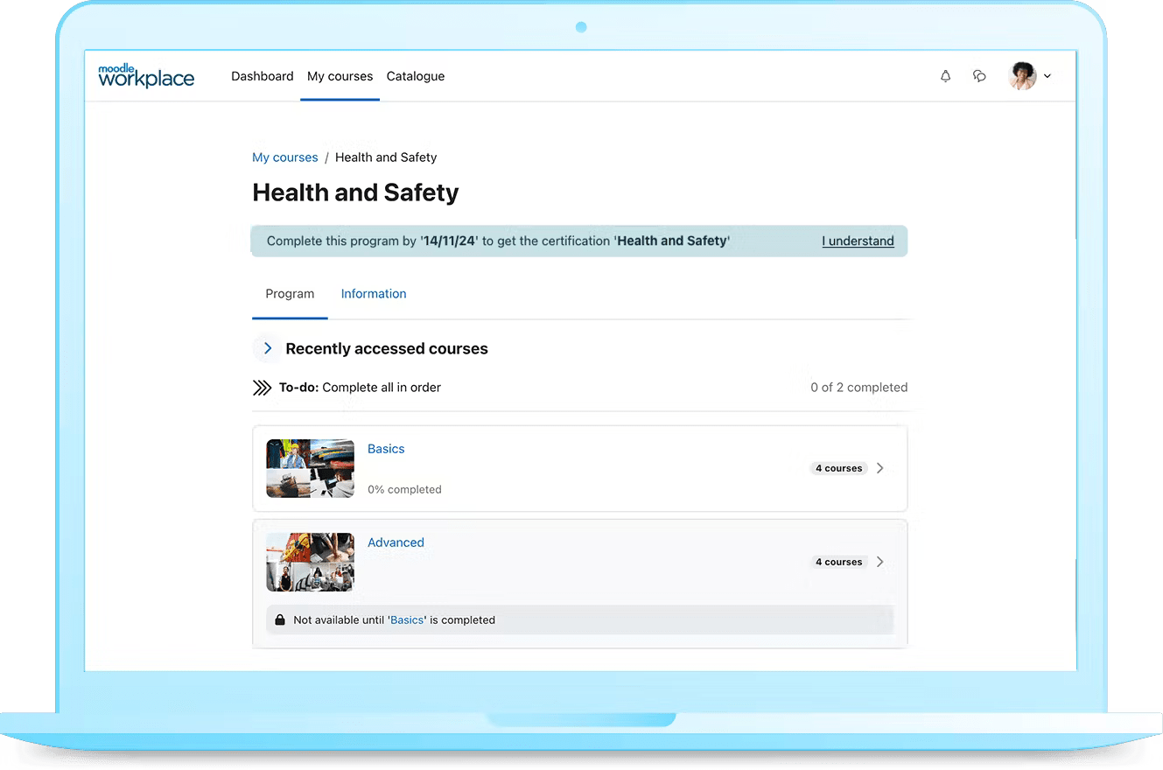Open the Catalogue menu item
Image resolution: width=1163 pixels, height=770 pixels.
click(416, 76)
